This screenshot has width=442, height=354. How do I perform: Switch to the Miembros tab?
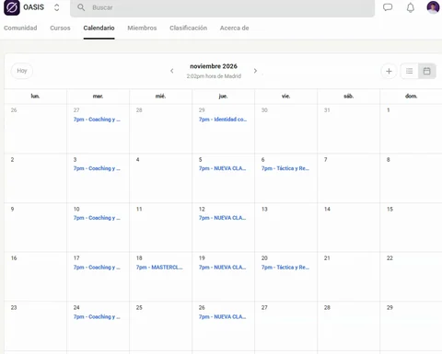click(142, 28)
